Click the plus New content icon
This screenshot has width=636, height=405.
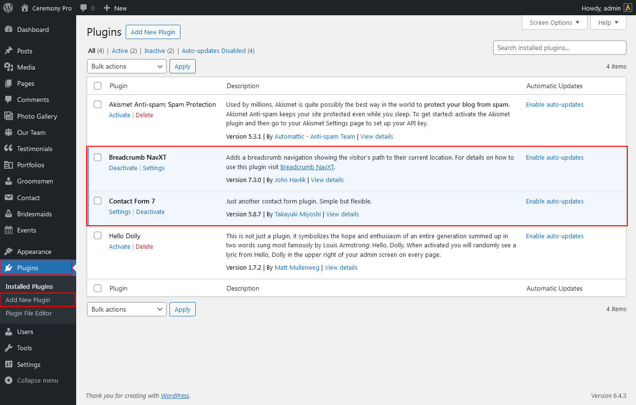pyautogui.click(x=107, y=8)
